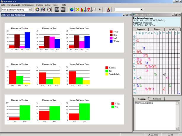Click the red Feuer legend swatch
Viewport: 182px width, 136px height.
(x=111, y=32)
